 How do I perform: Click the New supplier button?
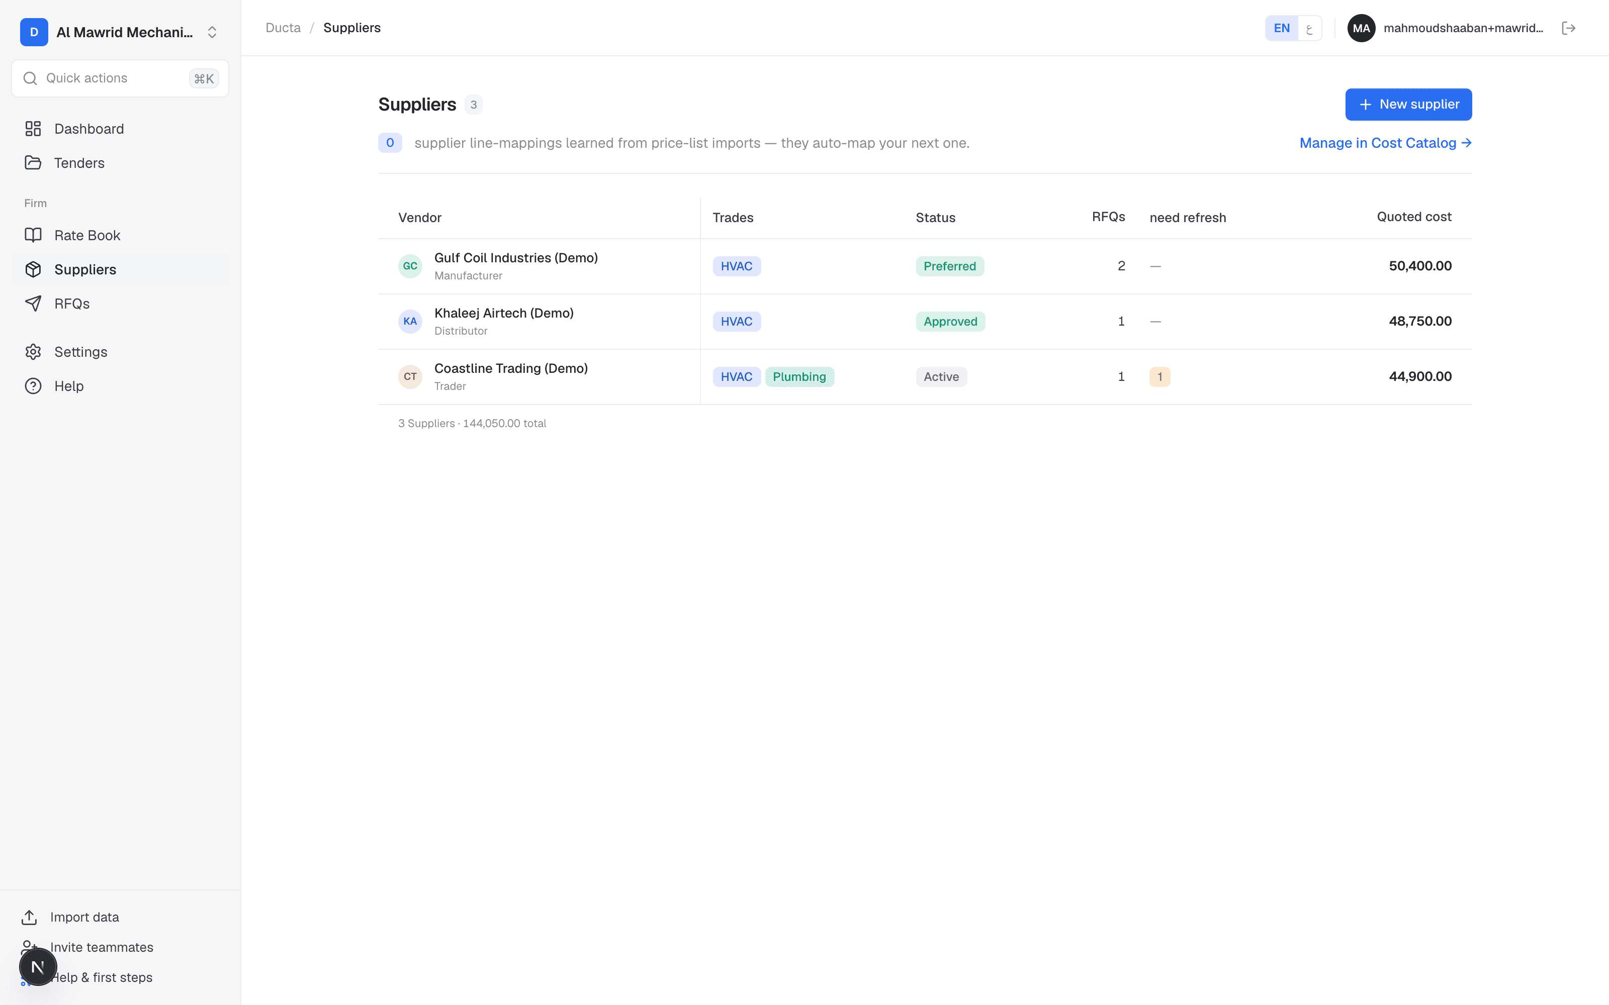point(1408,105)
